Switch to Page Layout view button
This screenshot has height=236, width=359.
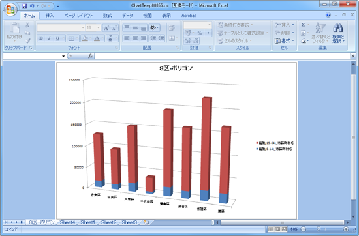pyautogui.click(x=277, y=229)
